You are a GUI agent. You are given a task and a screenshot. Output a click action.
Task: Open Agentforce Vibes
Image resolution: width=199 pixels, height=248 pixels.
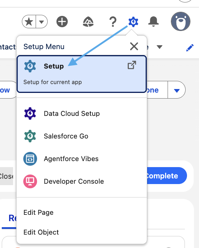(x=82, y=159)
